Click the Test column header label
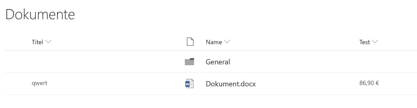This screenshot has height=108, width=417. (x=365, y=42)
